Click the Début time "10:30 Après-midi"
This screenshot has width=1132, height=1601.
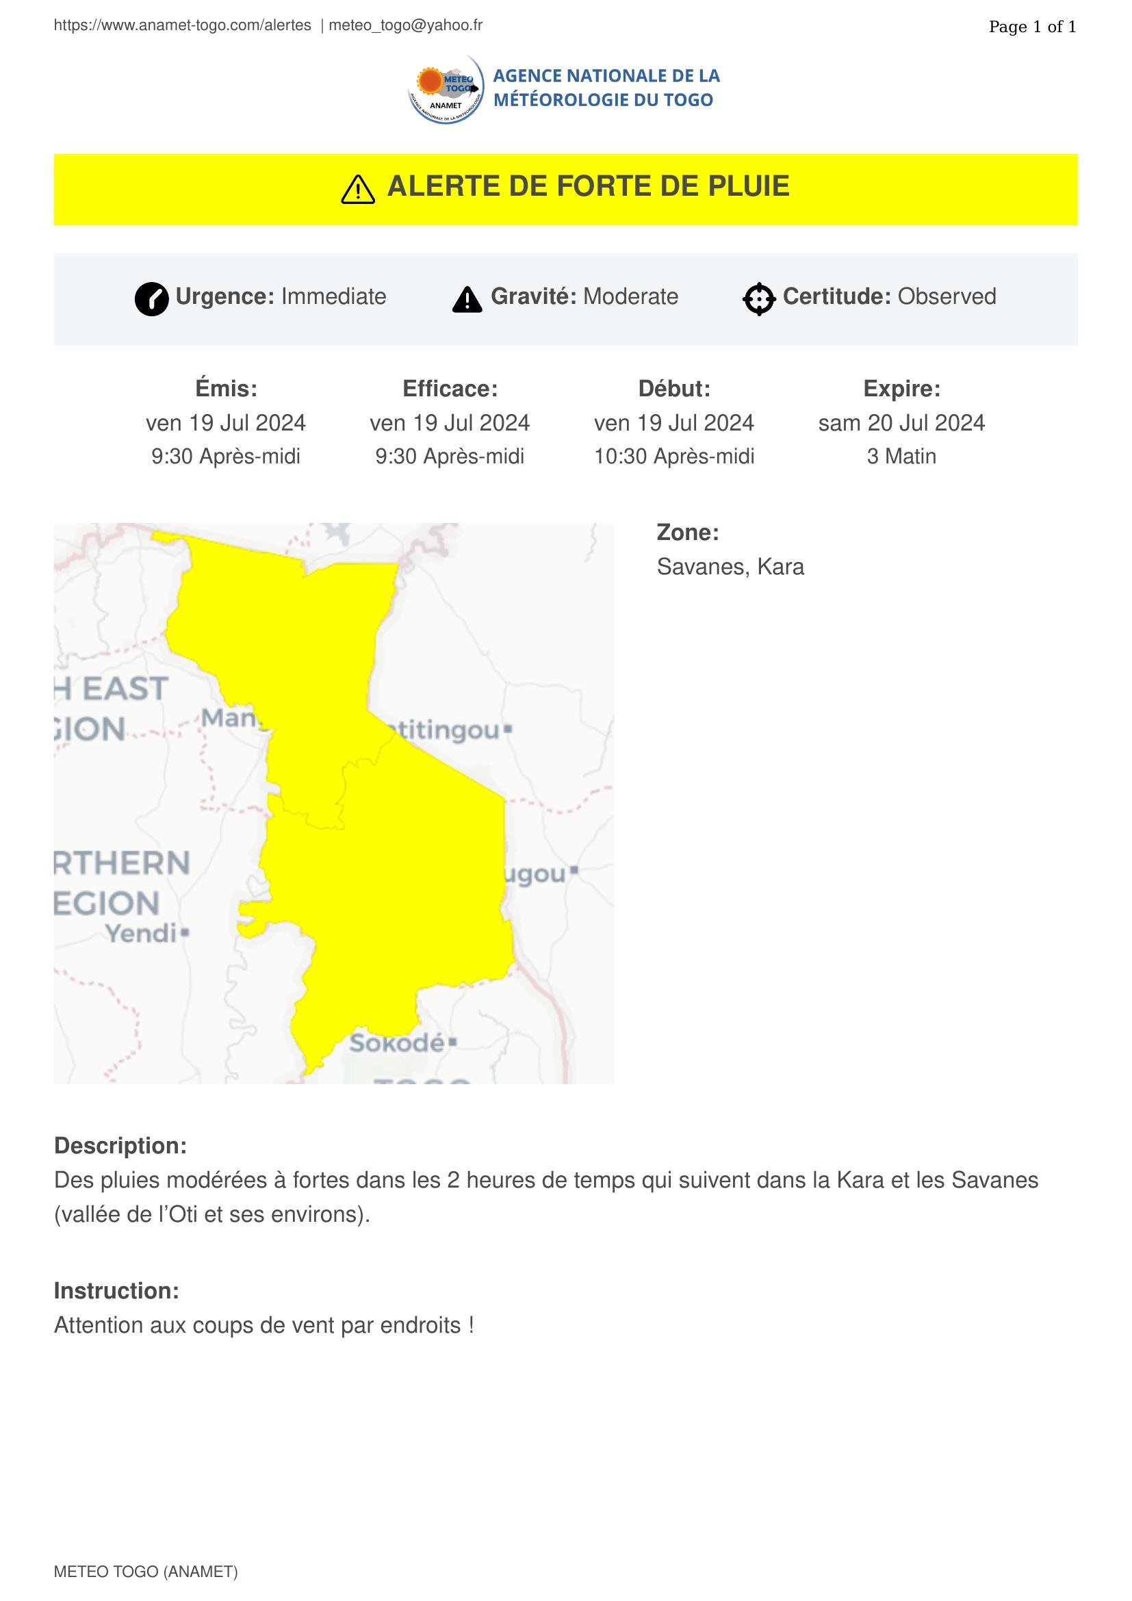coord(674,457)
